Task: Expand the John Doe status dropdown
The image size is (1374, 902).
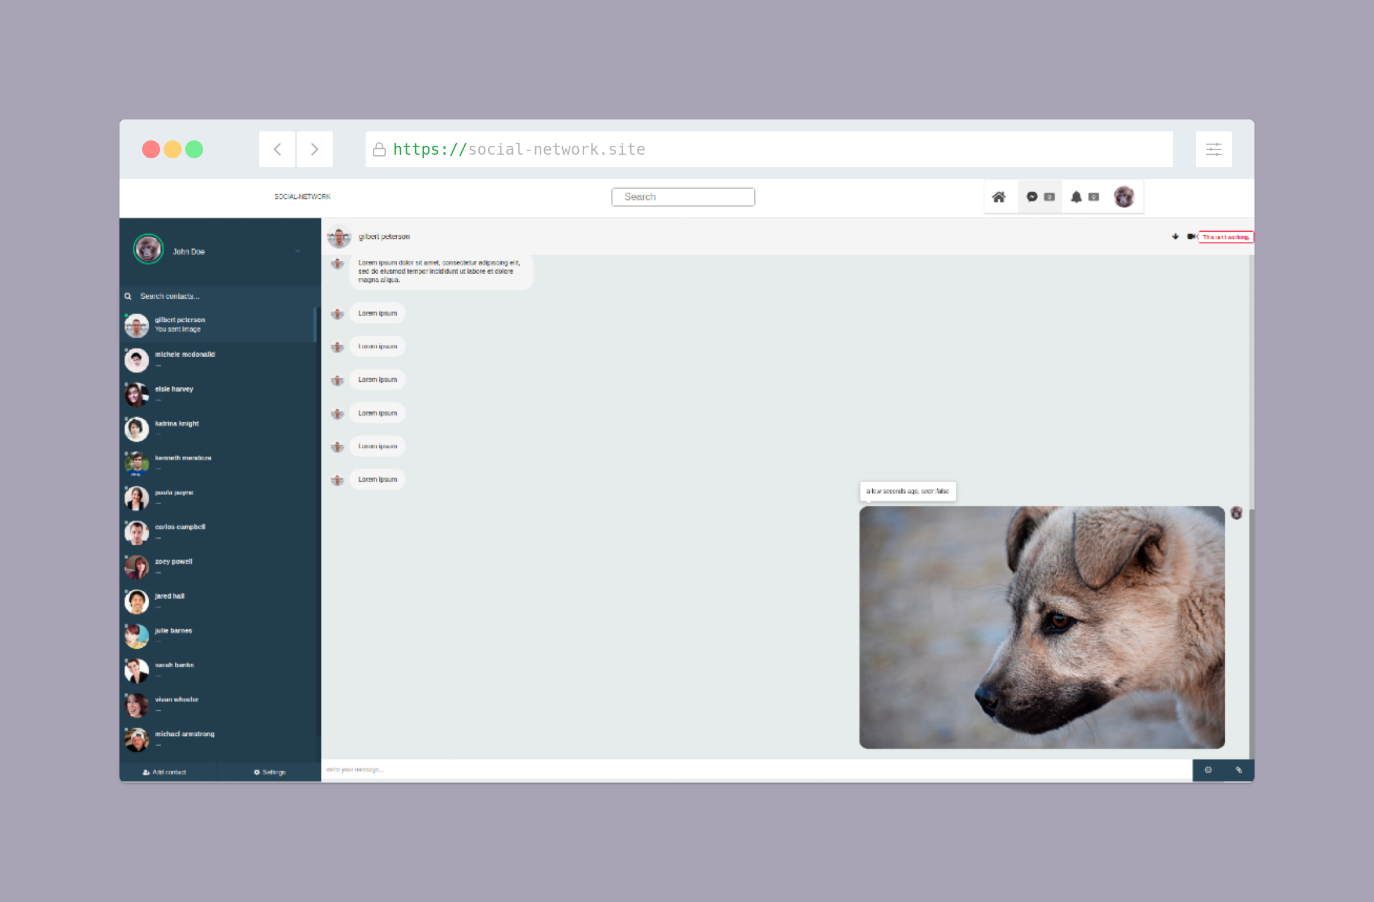Action: coord(298,251)
